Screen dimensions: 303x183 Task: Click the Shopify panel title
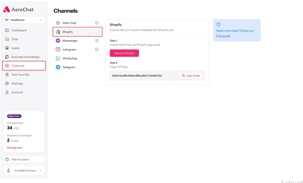[x=116, y=25]
